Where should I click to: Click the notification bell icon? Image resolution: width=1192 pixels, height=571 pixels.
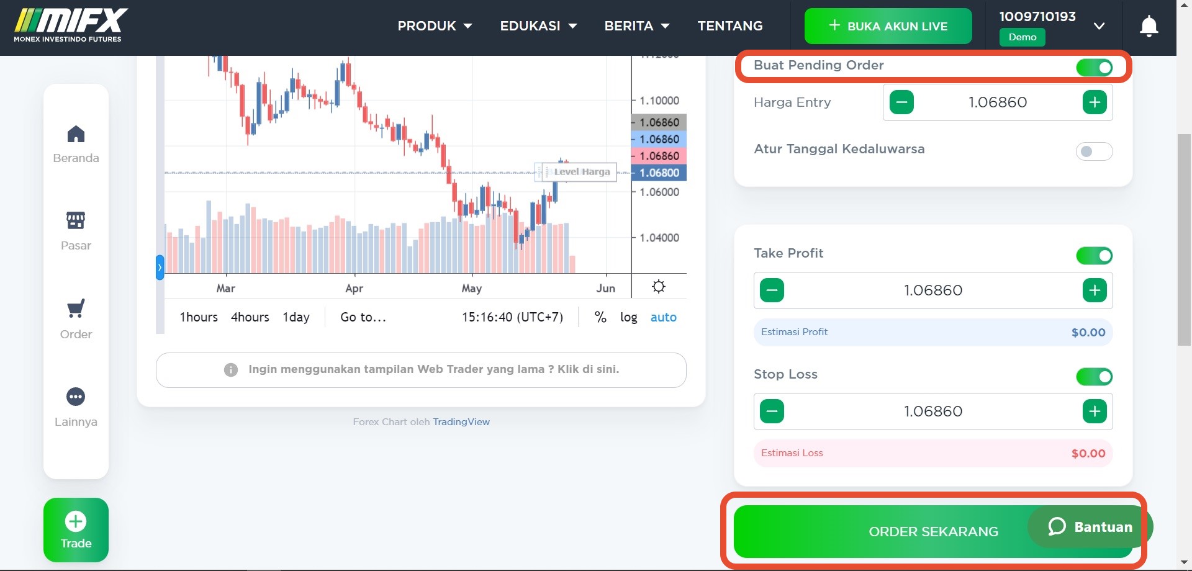pos(1149,27)
